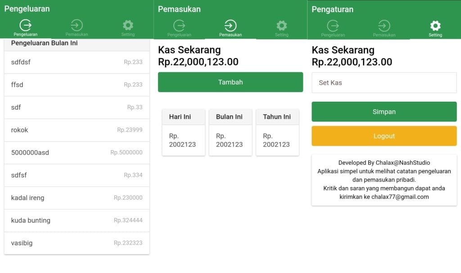Screen dimensions: 461x273
Task: Open the kuda bunting expense row
Action: coord(77,220)
